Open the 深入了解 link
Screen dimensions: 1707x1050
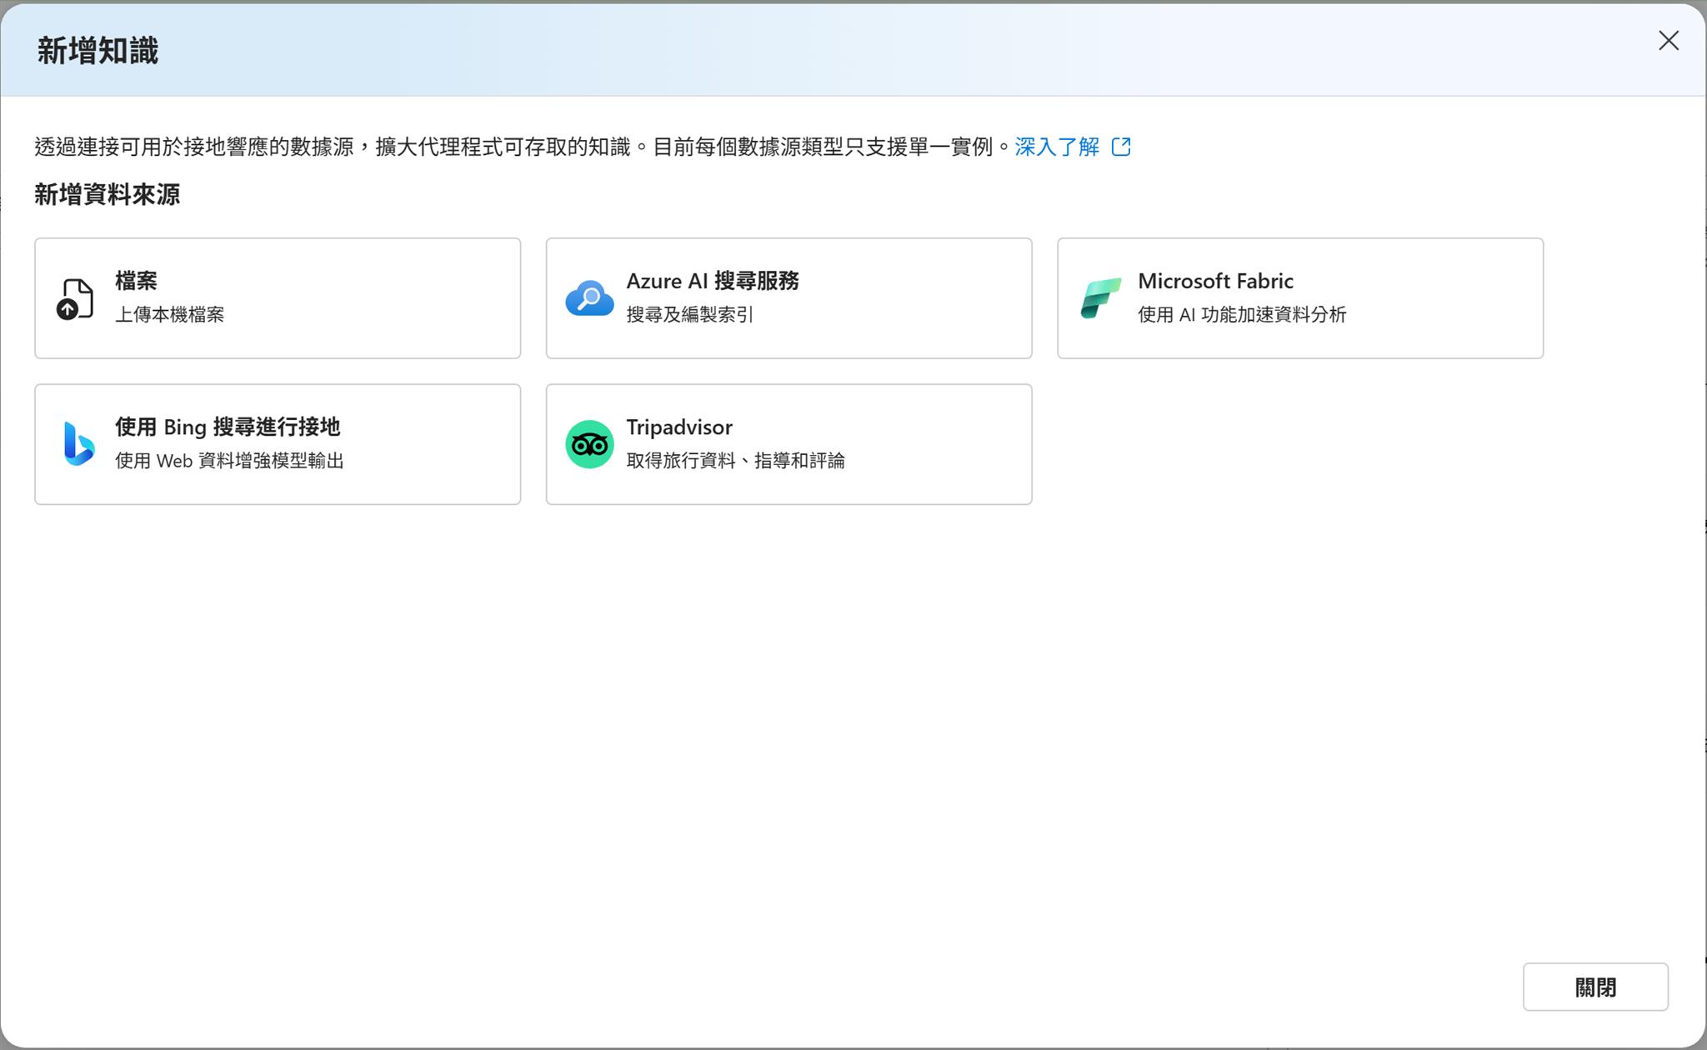pyautogui.click(x=1057, y=147)
